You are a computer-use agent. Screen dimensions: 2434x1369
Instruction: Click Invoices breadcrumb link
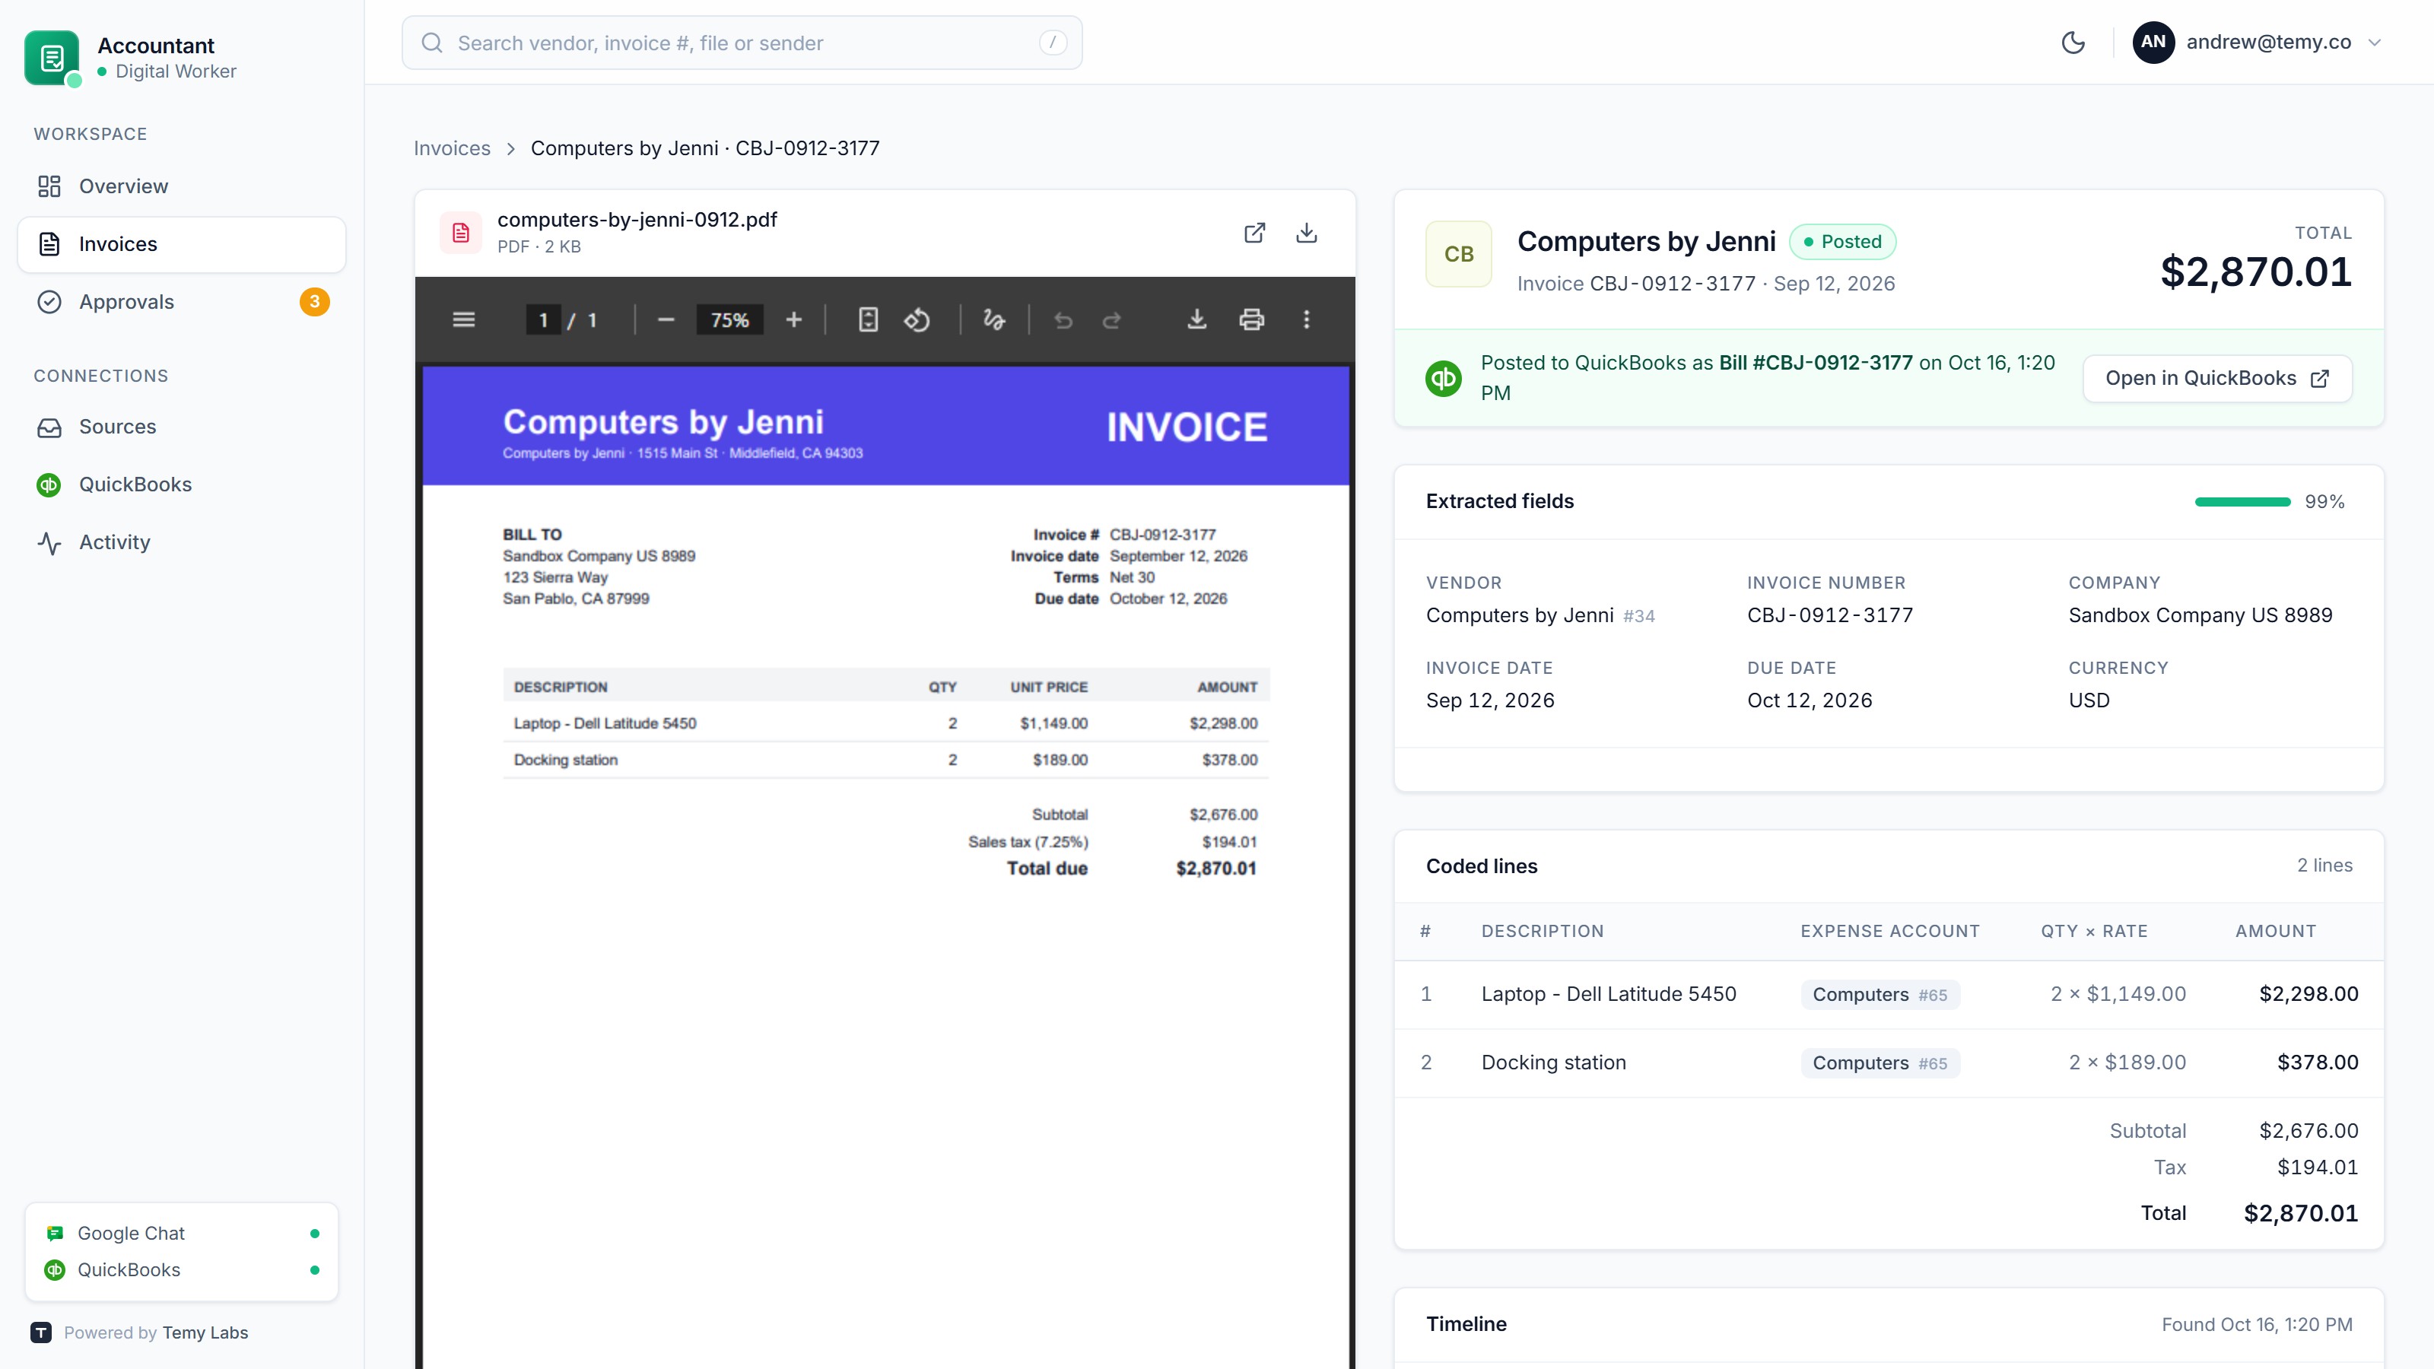click(x=452, y=148)
